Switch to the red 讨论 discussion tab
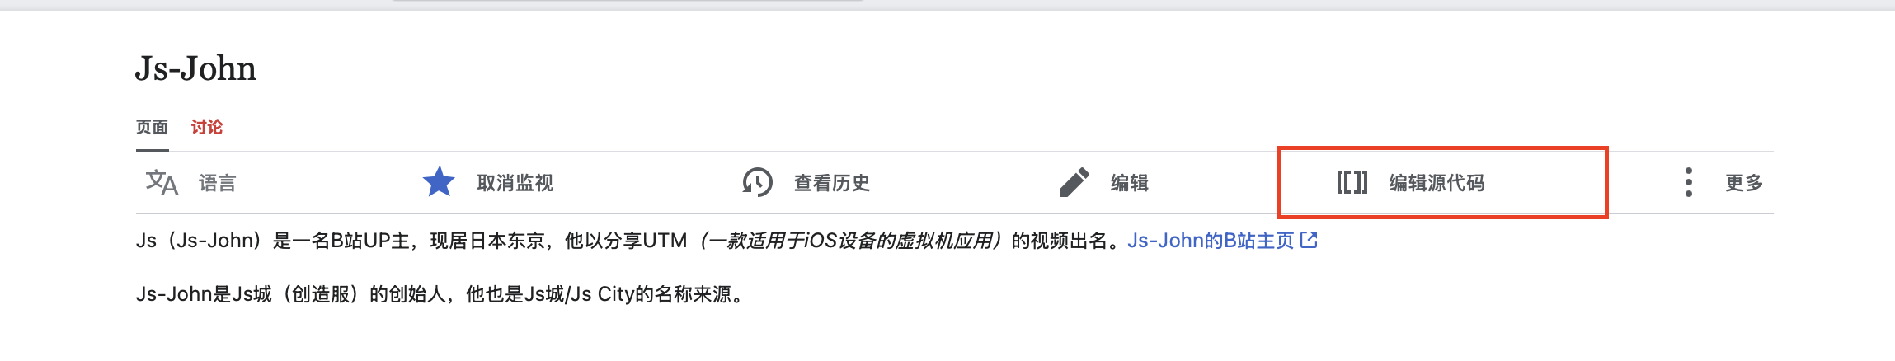This screenshot has height=361, width=1895. [x=207, y=127]
